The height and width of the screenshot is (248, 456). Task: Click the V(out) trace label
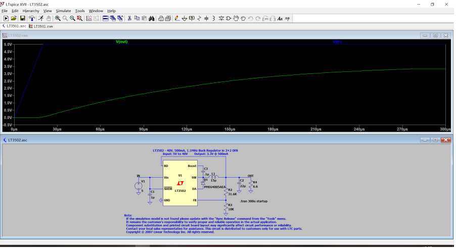122,42
